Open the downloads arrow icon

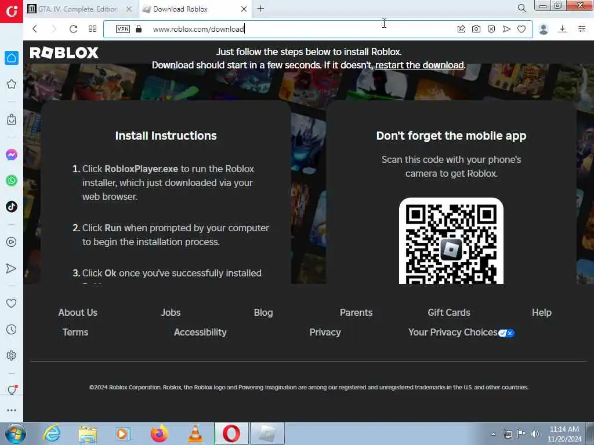pyautogui.click(x=563, y=29)
